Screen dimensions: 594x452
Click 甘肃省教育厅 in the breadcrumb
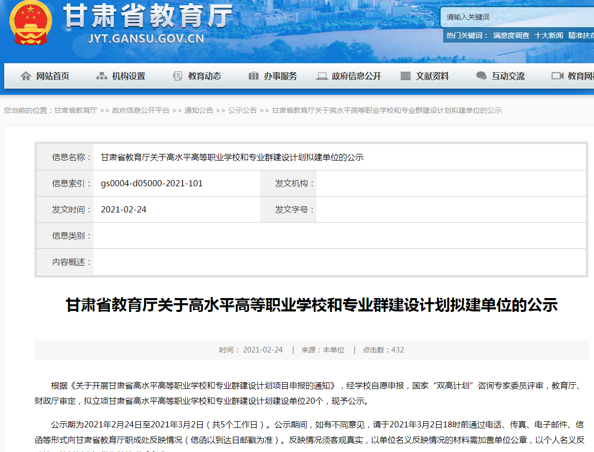75,110
